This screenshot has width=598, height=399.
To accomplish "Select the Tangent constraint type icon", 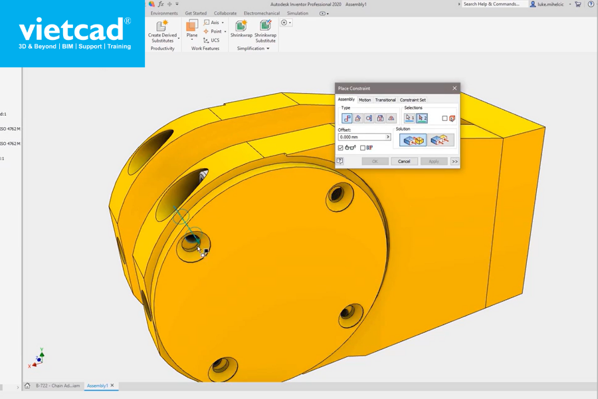I will [x=369, y=118].
